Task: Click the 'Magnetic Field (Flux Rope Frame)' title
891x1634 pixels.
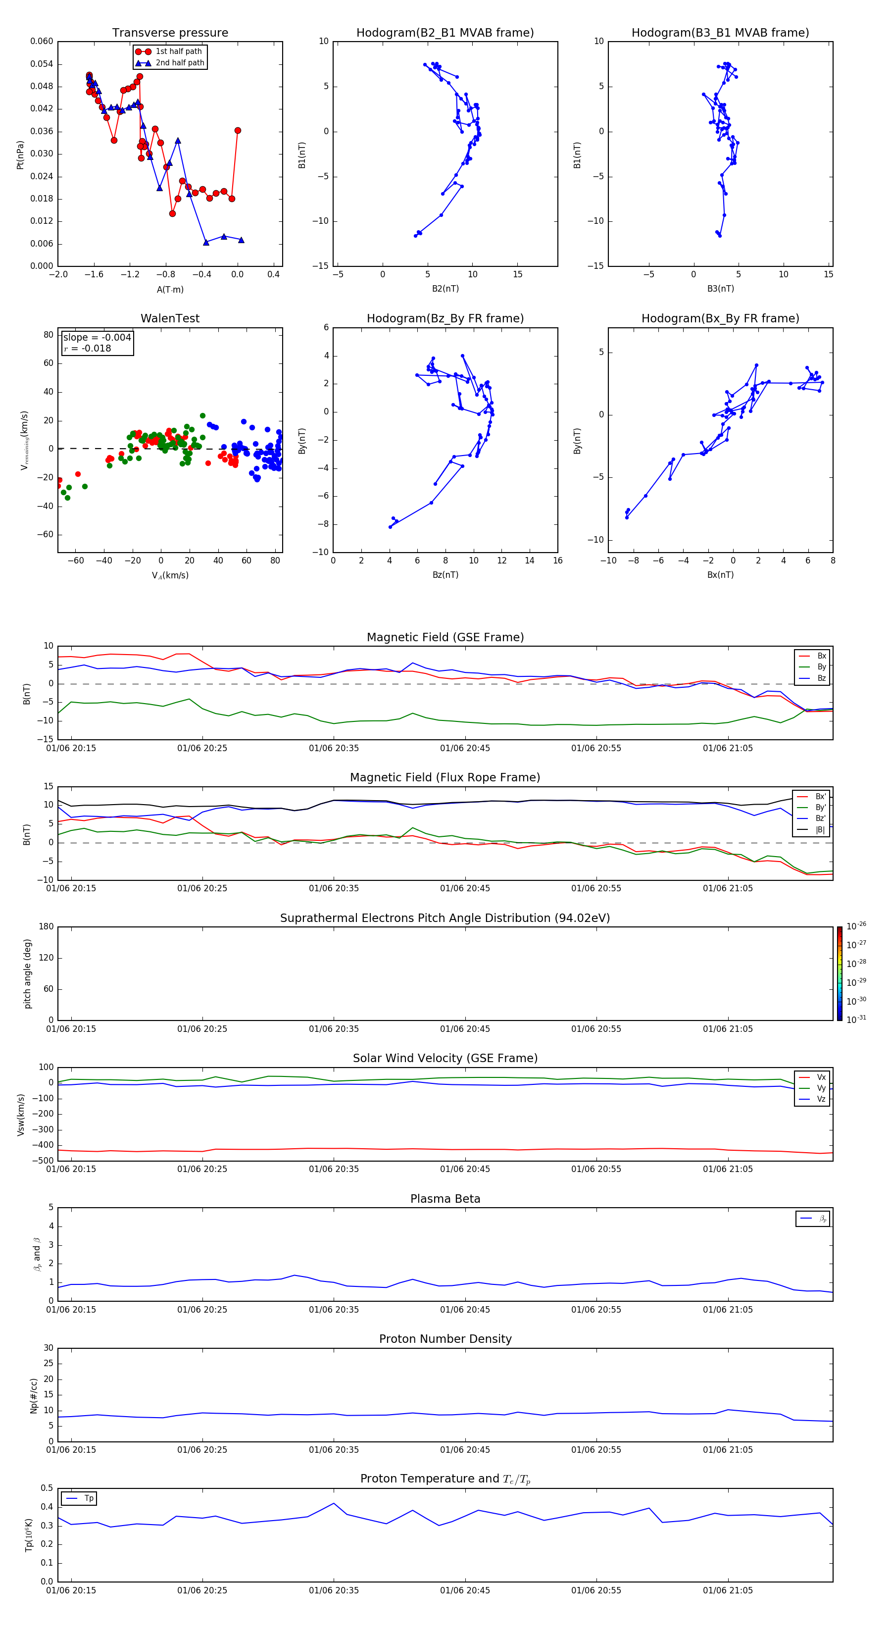Action: tap(445, 778)
